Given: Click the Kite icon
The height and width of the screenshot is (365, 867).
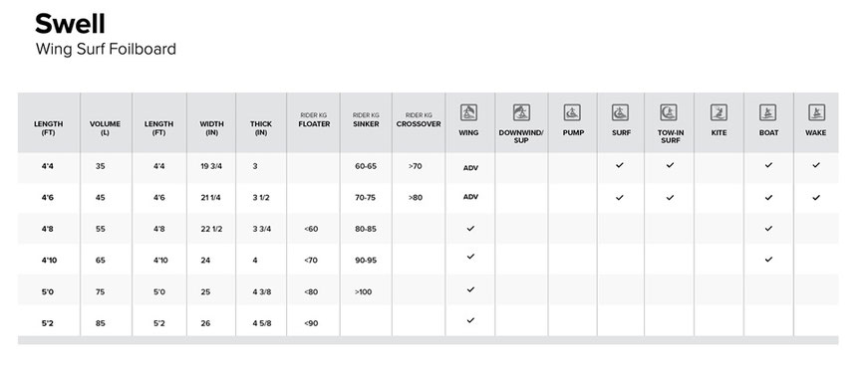Looking at the screenshot, I should coord(719,112).
